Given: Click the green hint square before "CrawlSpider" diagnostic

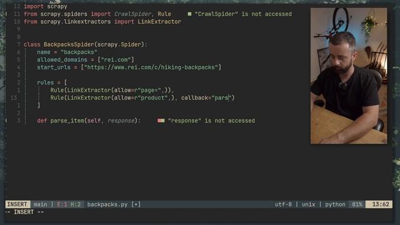Looking at the screenshot, I should click(189, 14).
